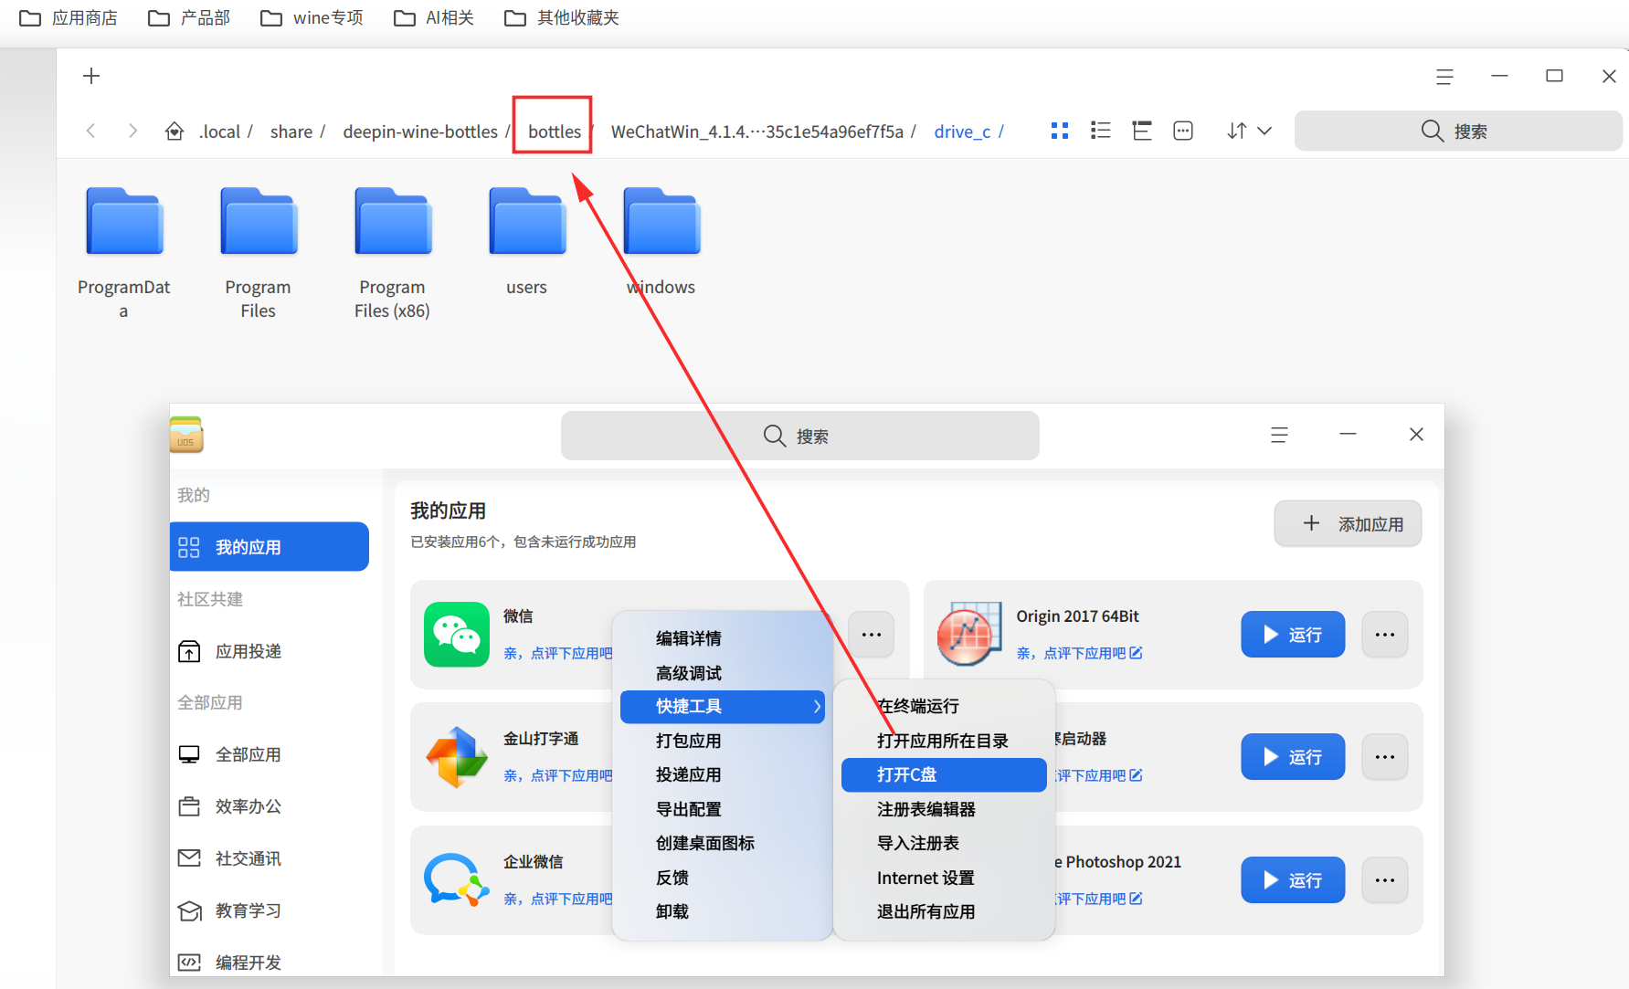Click 点评下应用吧 link under 金山打字通

point(557,775)
